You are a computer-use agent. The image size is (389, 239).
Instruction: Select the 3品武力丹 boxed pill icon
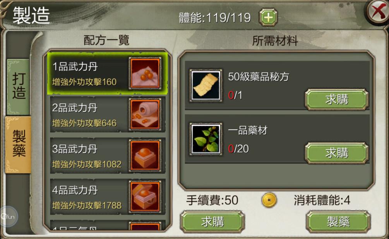tap(145, 155)
